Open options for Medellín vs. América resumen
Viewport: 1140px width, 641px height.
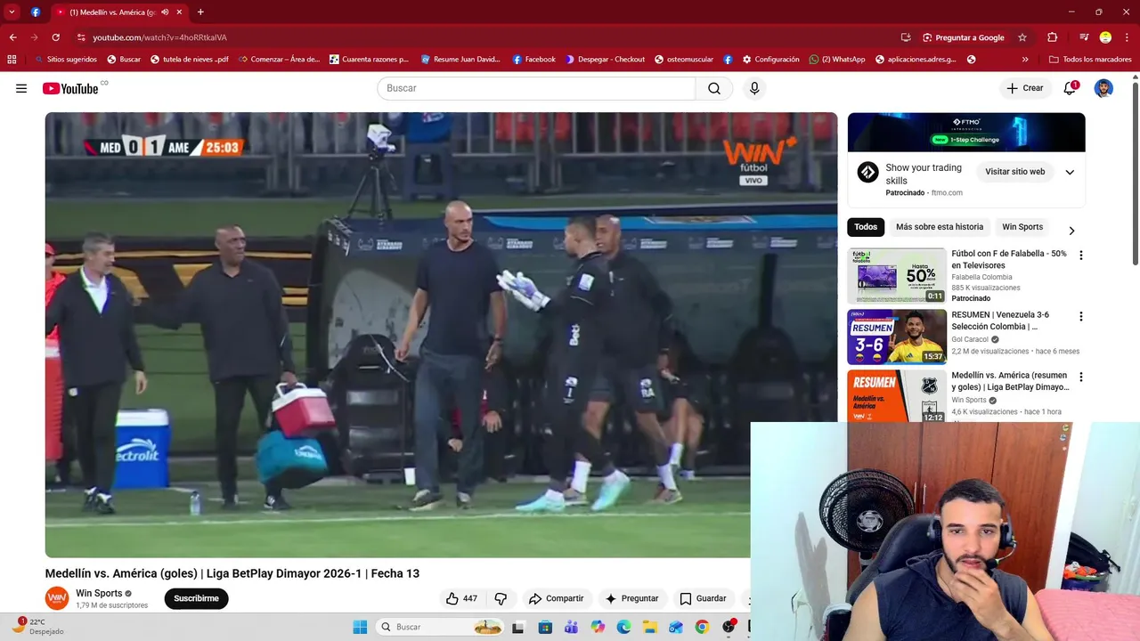click(x=1081, y=377)
